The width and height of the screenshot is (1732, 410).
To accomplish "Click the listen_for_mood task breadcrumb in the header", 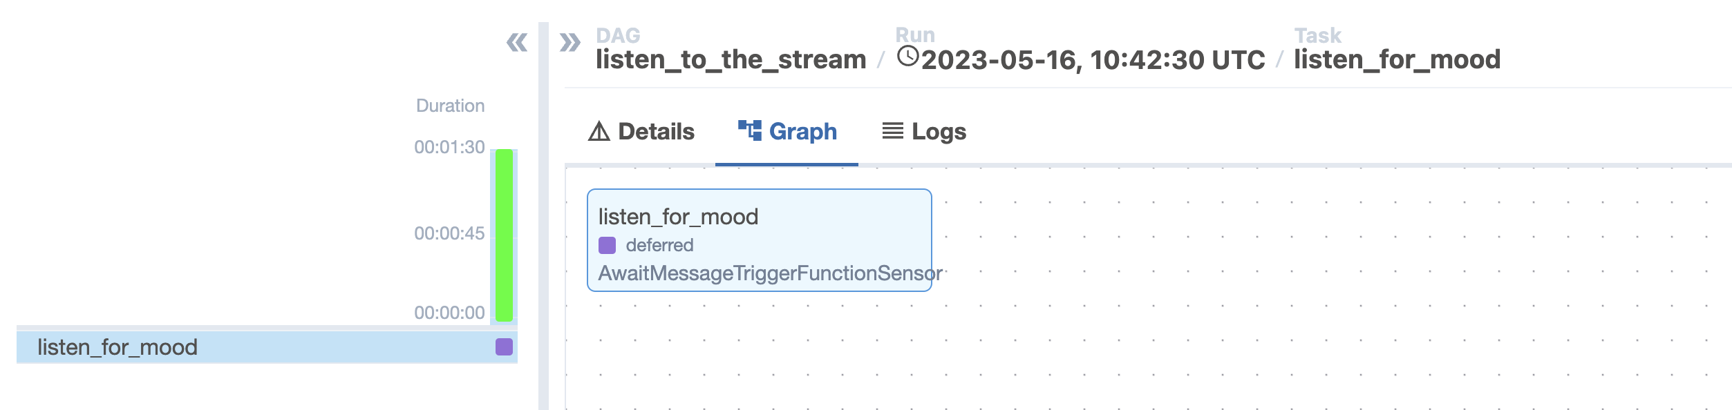I will [x=1397, y=60].
